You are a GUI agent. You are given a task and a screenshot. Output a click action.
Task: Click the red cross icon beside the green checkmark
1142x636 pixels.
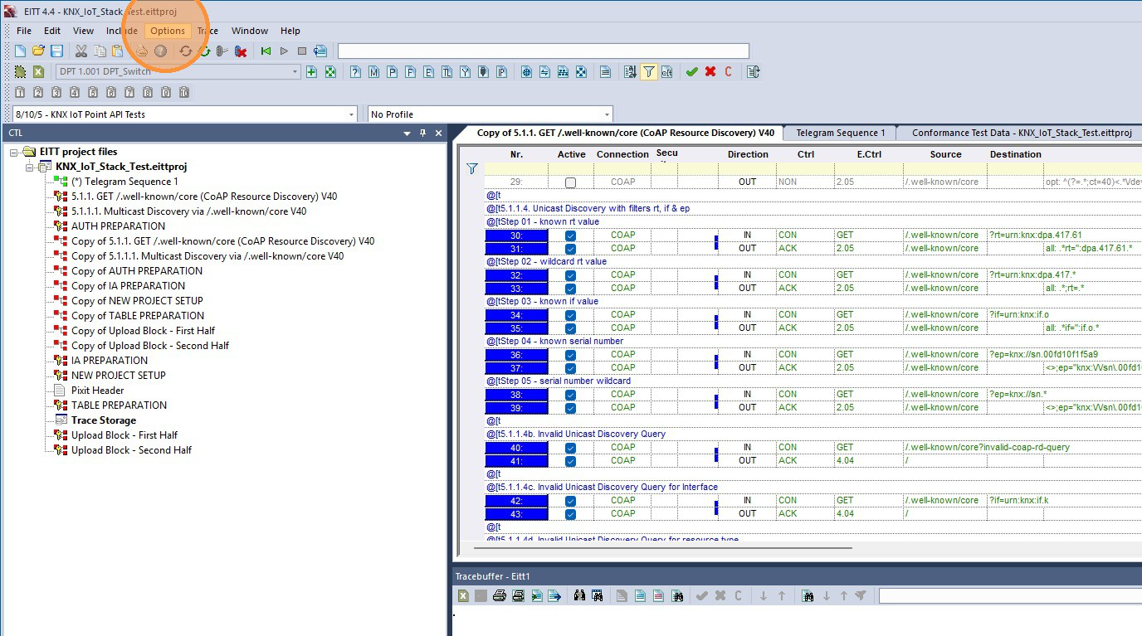(710, 72)
